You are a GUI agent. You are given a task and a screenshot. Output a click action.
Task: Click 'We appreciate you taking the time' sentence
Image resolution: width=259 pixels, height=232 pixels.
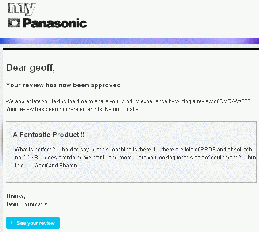(x=129, y=101)
